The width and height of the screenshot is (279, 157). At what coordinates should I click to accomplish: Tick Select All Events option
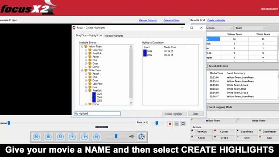tap(207, 66)
